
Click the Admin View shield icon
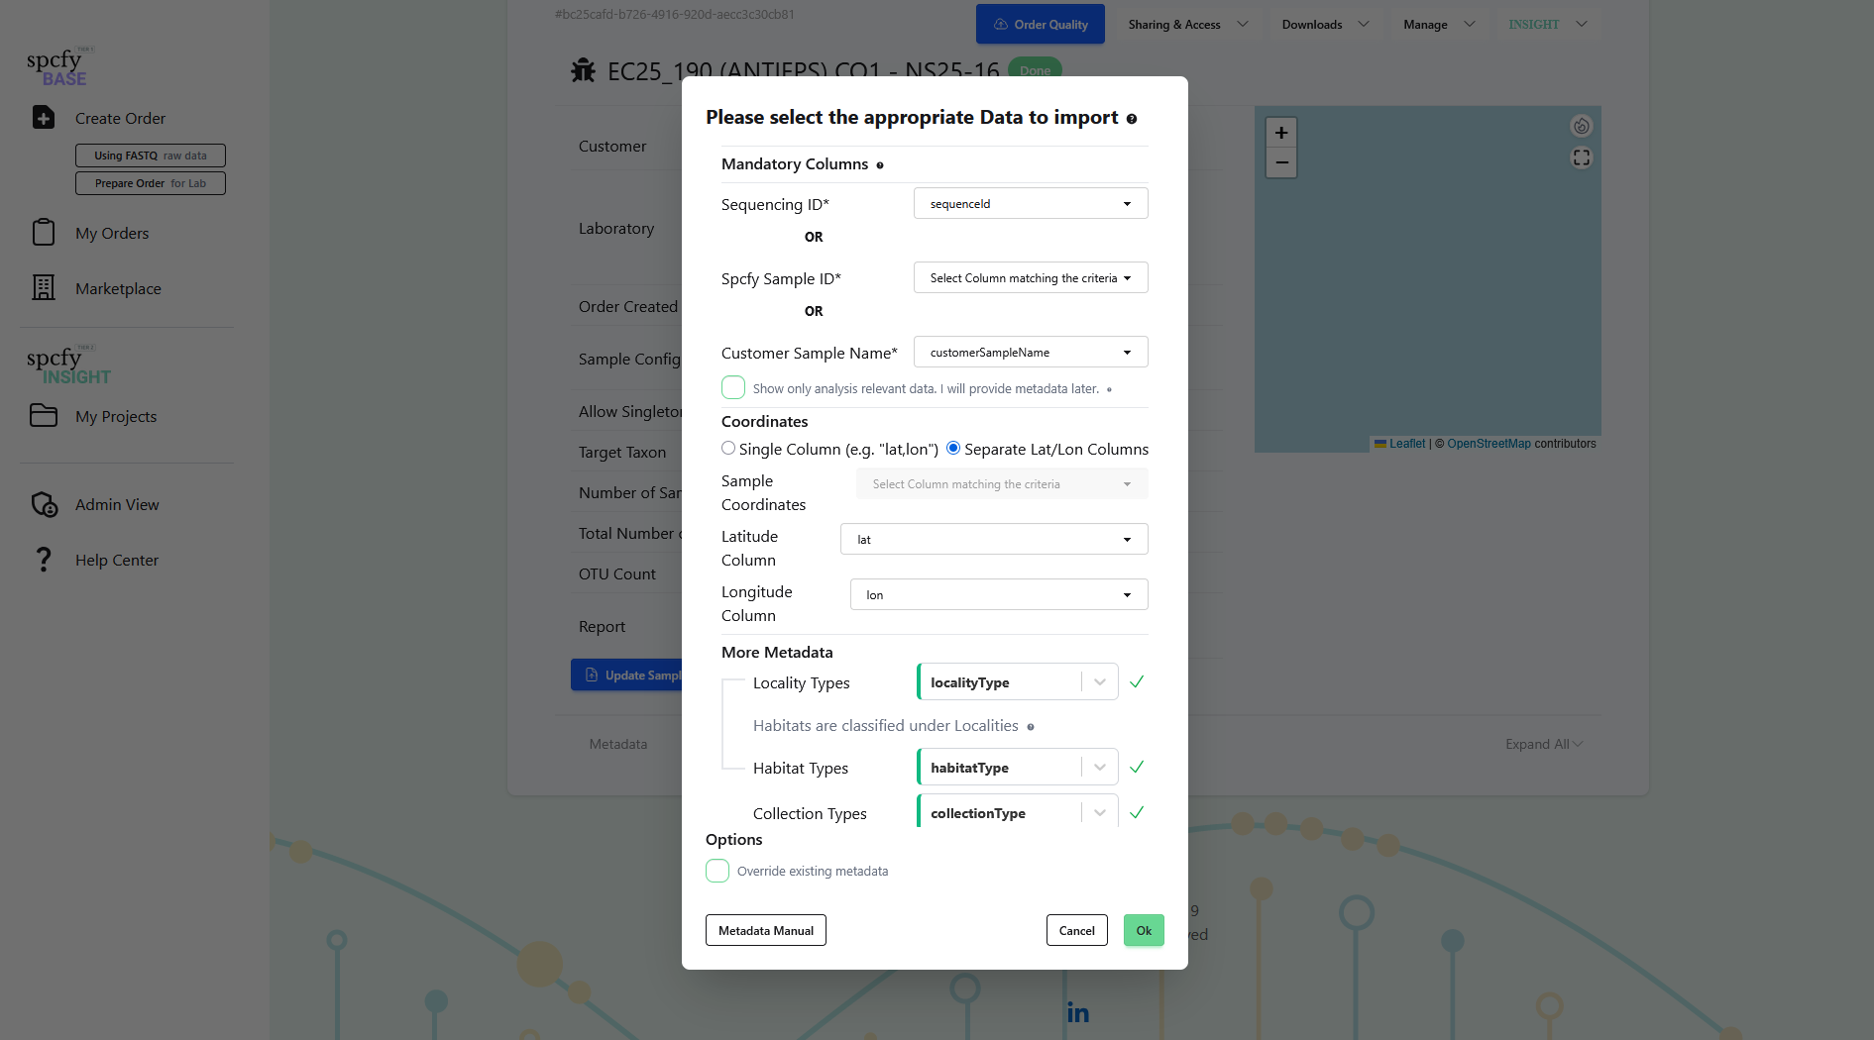(x=44, y=504)
